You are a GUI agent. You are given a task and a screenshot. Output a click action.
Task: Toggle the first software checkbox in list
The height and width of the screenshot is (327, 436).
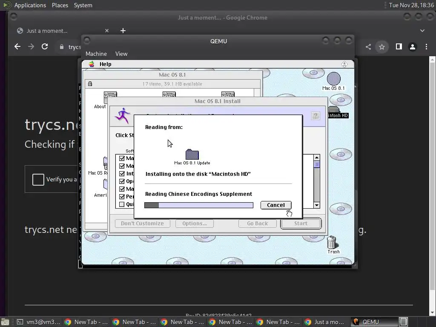pos(122,158)
